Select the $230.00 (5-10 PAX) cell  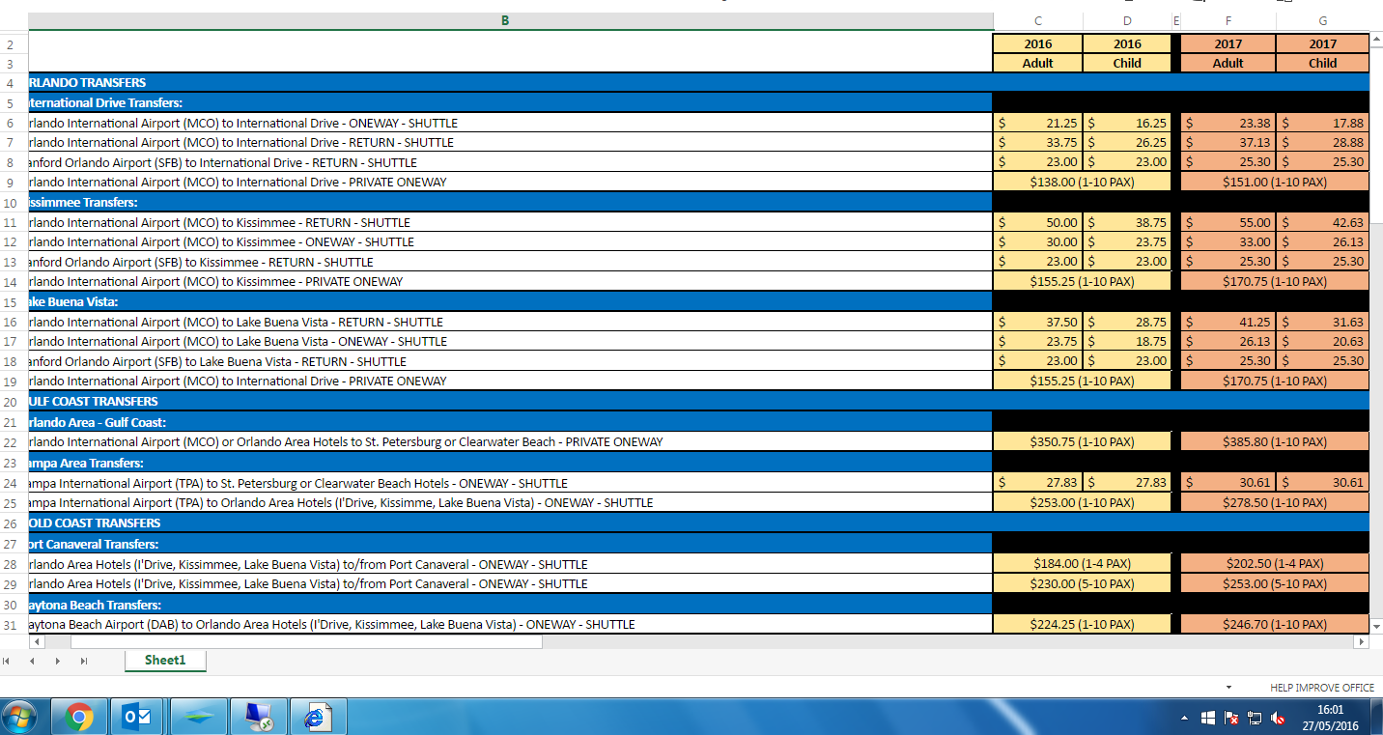pyautogui.click(x=1082, y=584)
